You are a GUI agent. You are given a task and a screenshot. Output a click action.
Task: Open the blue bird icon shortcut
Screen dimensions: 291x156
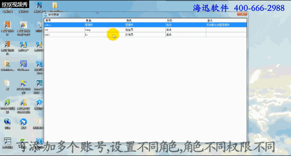(x=23, y=124)
